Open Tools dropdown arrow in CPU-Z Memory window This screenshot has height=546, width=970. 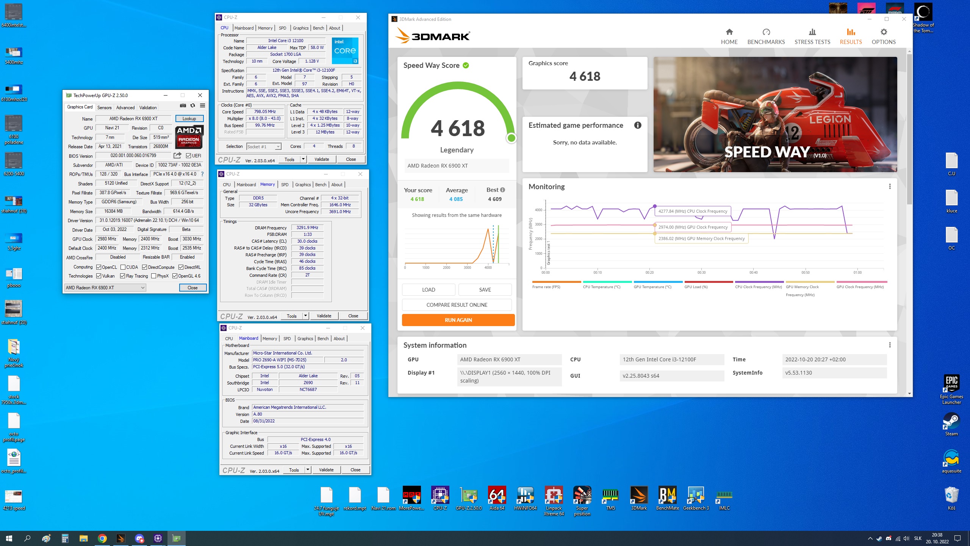pyautogui.click(x=305, y=316)
